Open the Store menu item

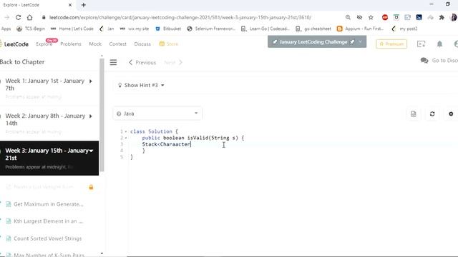(169, 44)
